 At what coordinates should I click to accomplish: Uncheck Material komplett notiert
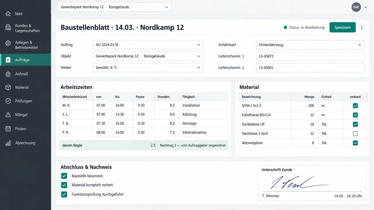[x=64, y=185]
